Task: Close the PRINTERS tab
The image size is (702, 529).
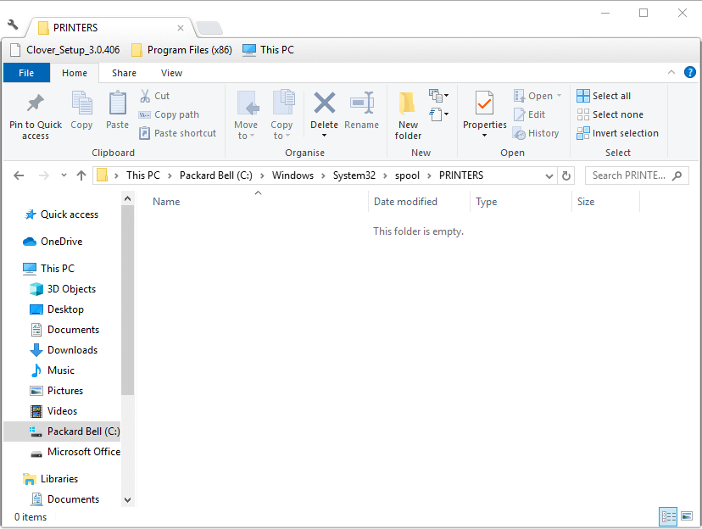Action: [x=181, y=28]
